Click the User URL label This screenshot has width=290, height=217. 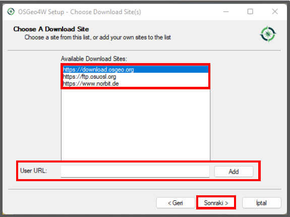(x=33, y=171)
